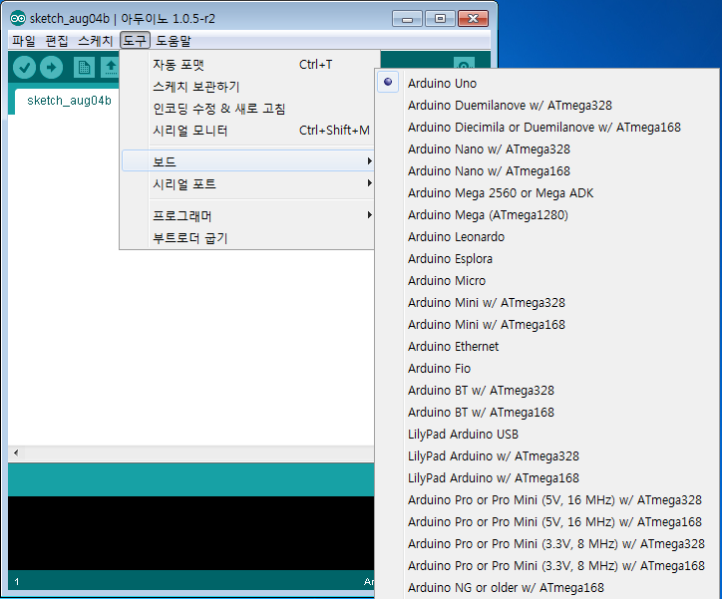Viewport: 722px width, 599px height.
Task: Choose 부트로더 굽기 entry
Action: 247,238
